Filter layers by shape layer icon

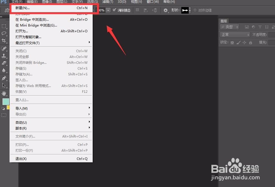[x=267, y=27]
